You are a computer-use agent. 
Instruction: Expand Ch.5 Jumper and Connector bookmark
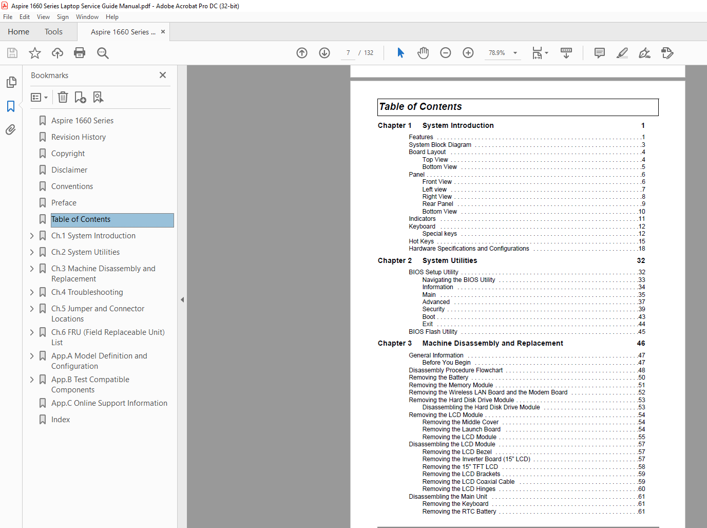[x=32, y=309]
